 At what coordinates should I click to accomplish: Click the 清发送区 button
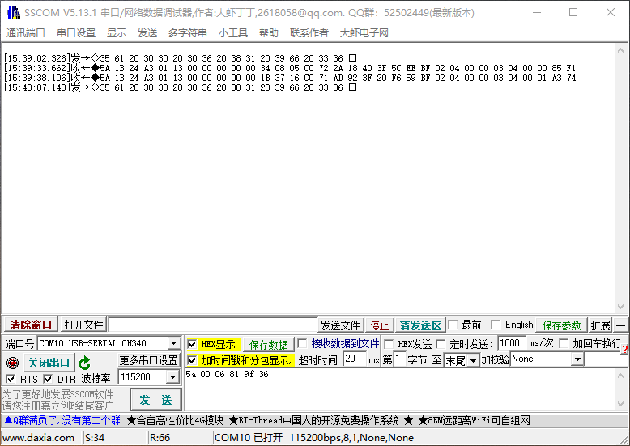(x=420, y=325)
